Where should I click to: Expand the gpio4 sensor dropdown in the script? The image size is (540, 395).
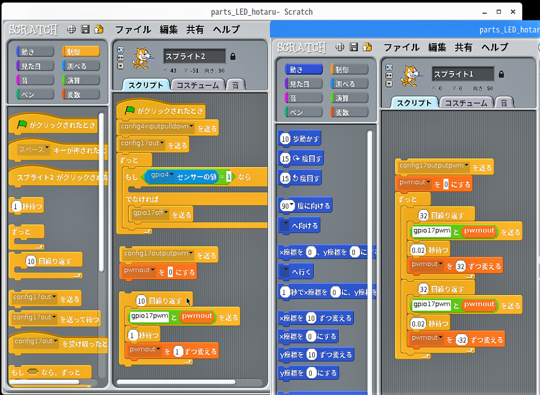[x=171, y=174]
